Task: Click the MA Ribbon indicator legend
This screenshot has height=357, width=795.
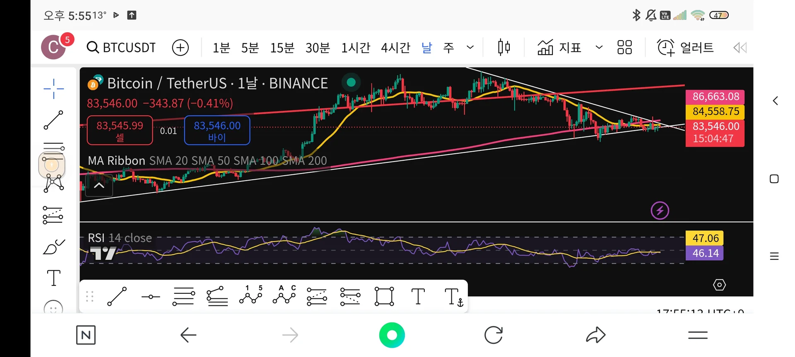Action: [x=207, y=160]
